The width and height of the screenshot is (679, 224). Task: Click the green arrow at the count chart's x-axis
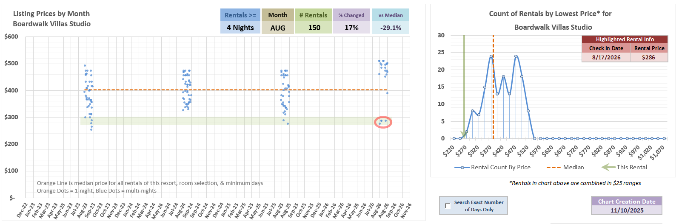coord(463,134)
